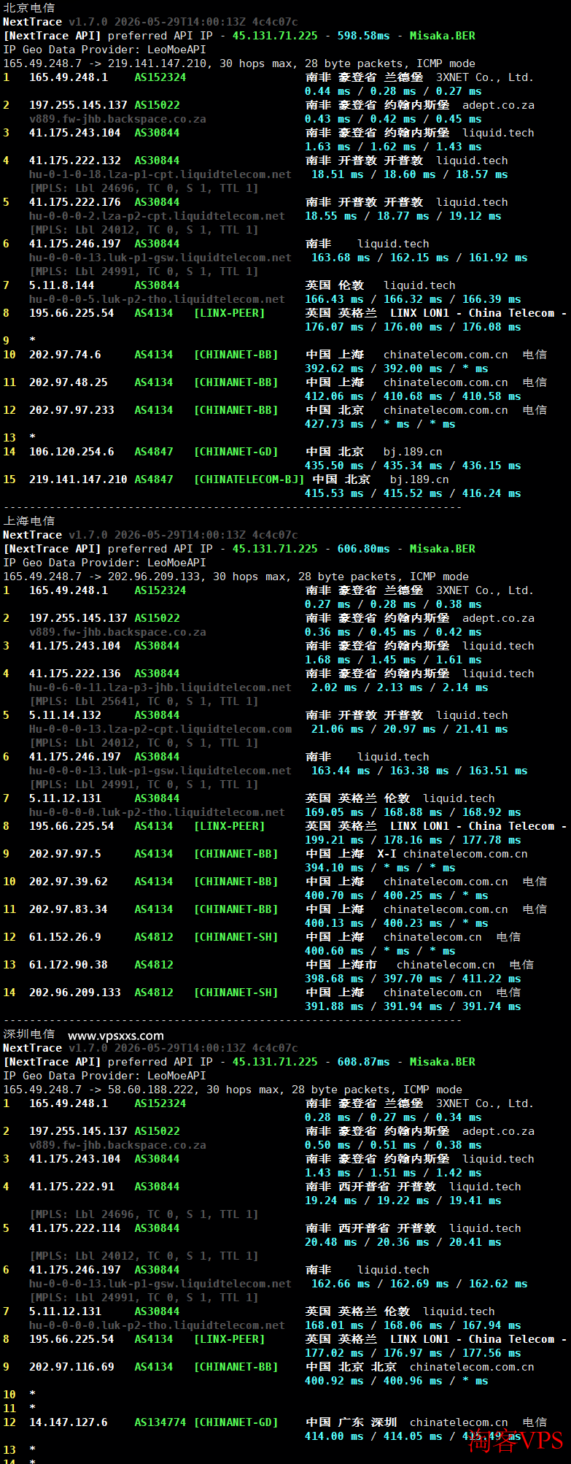
Task: Click the latency value '19.24 ms'
Action: [331, 1201]
